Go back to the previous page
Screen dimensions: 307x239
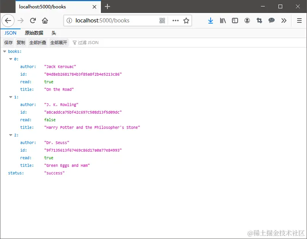tap(8, 21)
